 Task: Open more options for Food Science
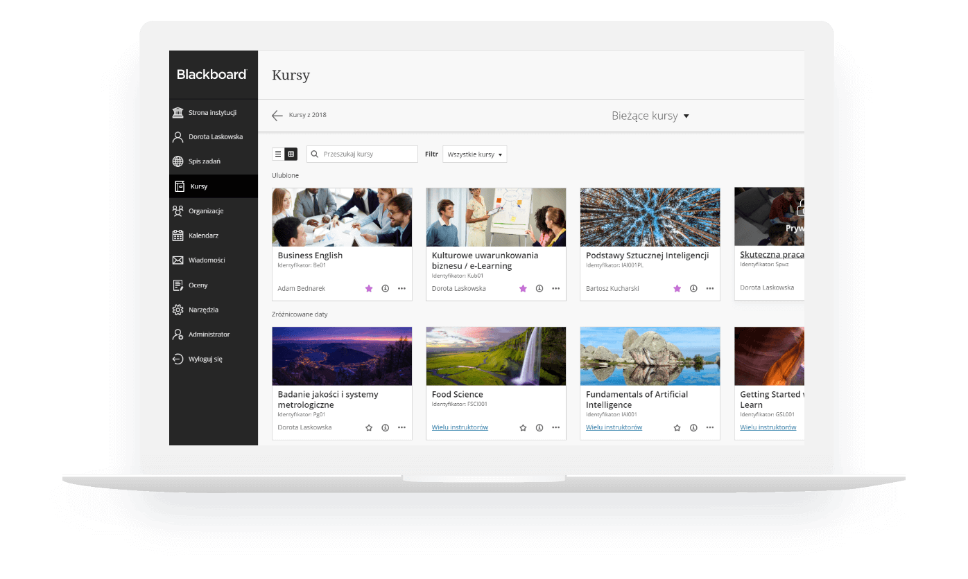(556, 428)
